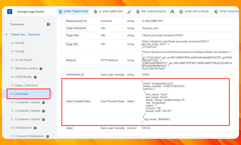Image resolution: width=241 pixels, height=145 pixels.
Task: Click the shopping-bag icon beside AW-10892245555
Action: click(138, 12)
